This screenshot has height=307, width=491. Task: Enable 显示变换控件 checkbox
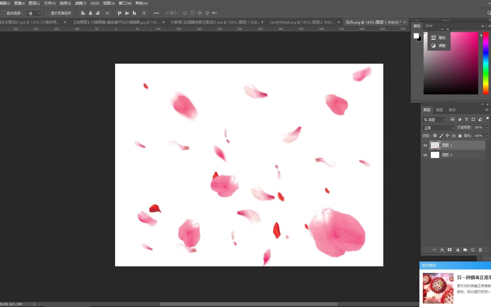pos(48,13)
